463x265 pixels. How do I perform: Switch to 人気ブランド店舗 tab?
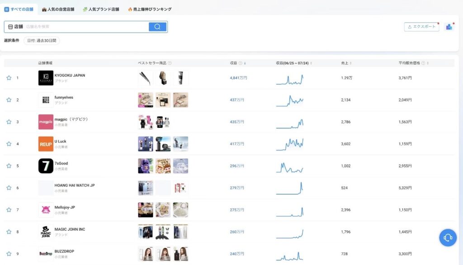coord(101,9)
